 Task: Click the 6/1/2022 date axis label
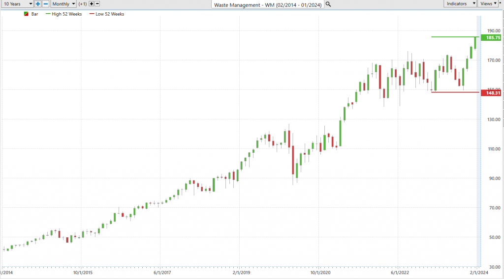(400, 273)
